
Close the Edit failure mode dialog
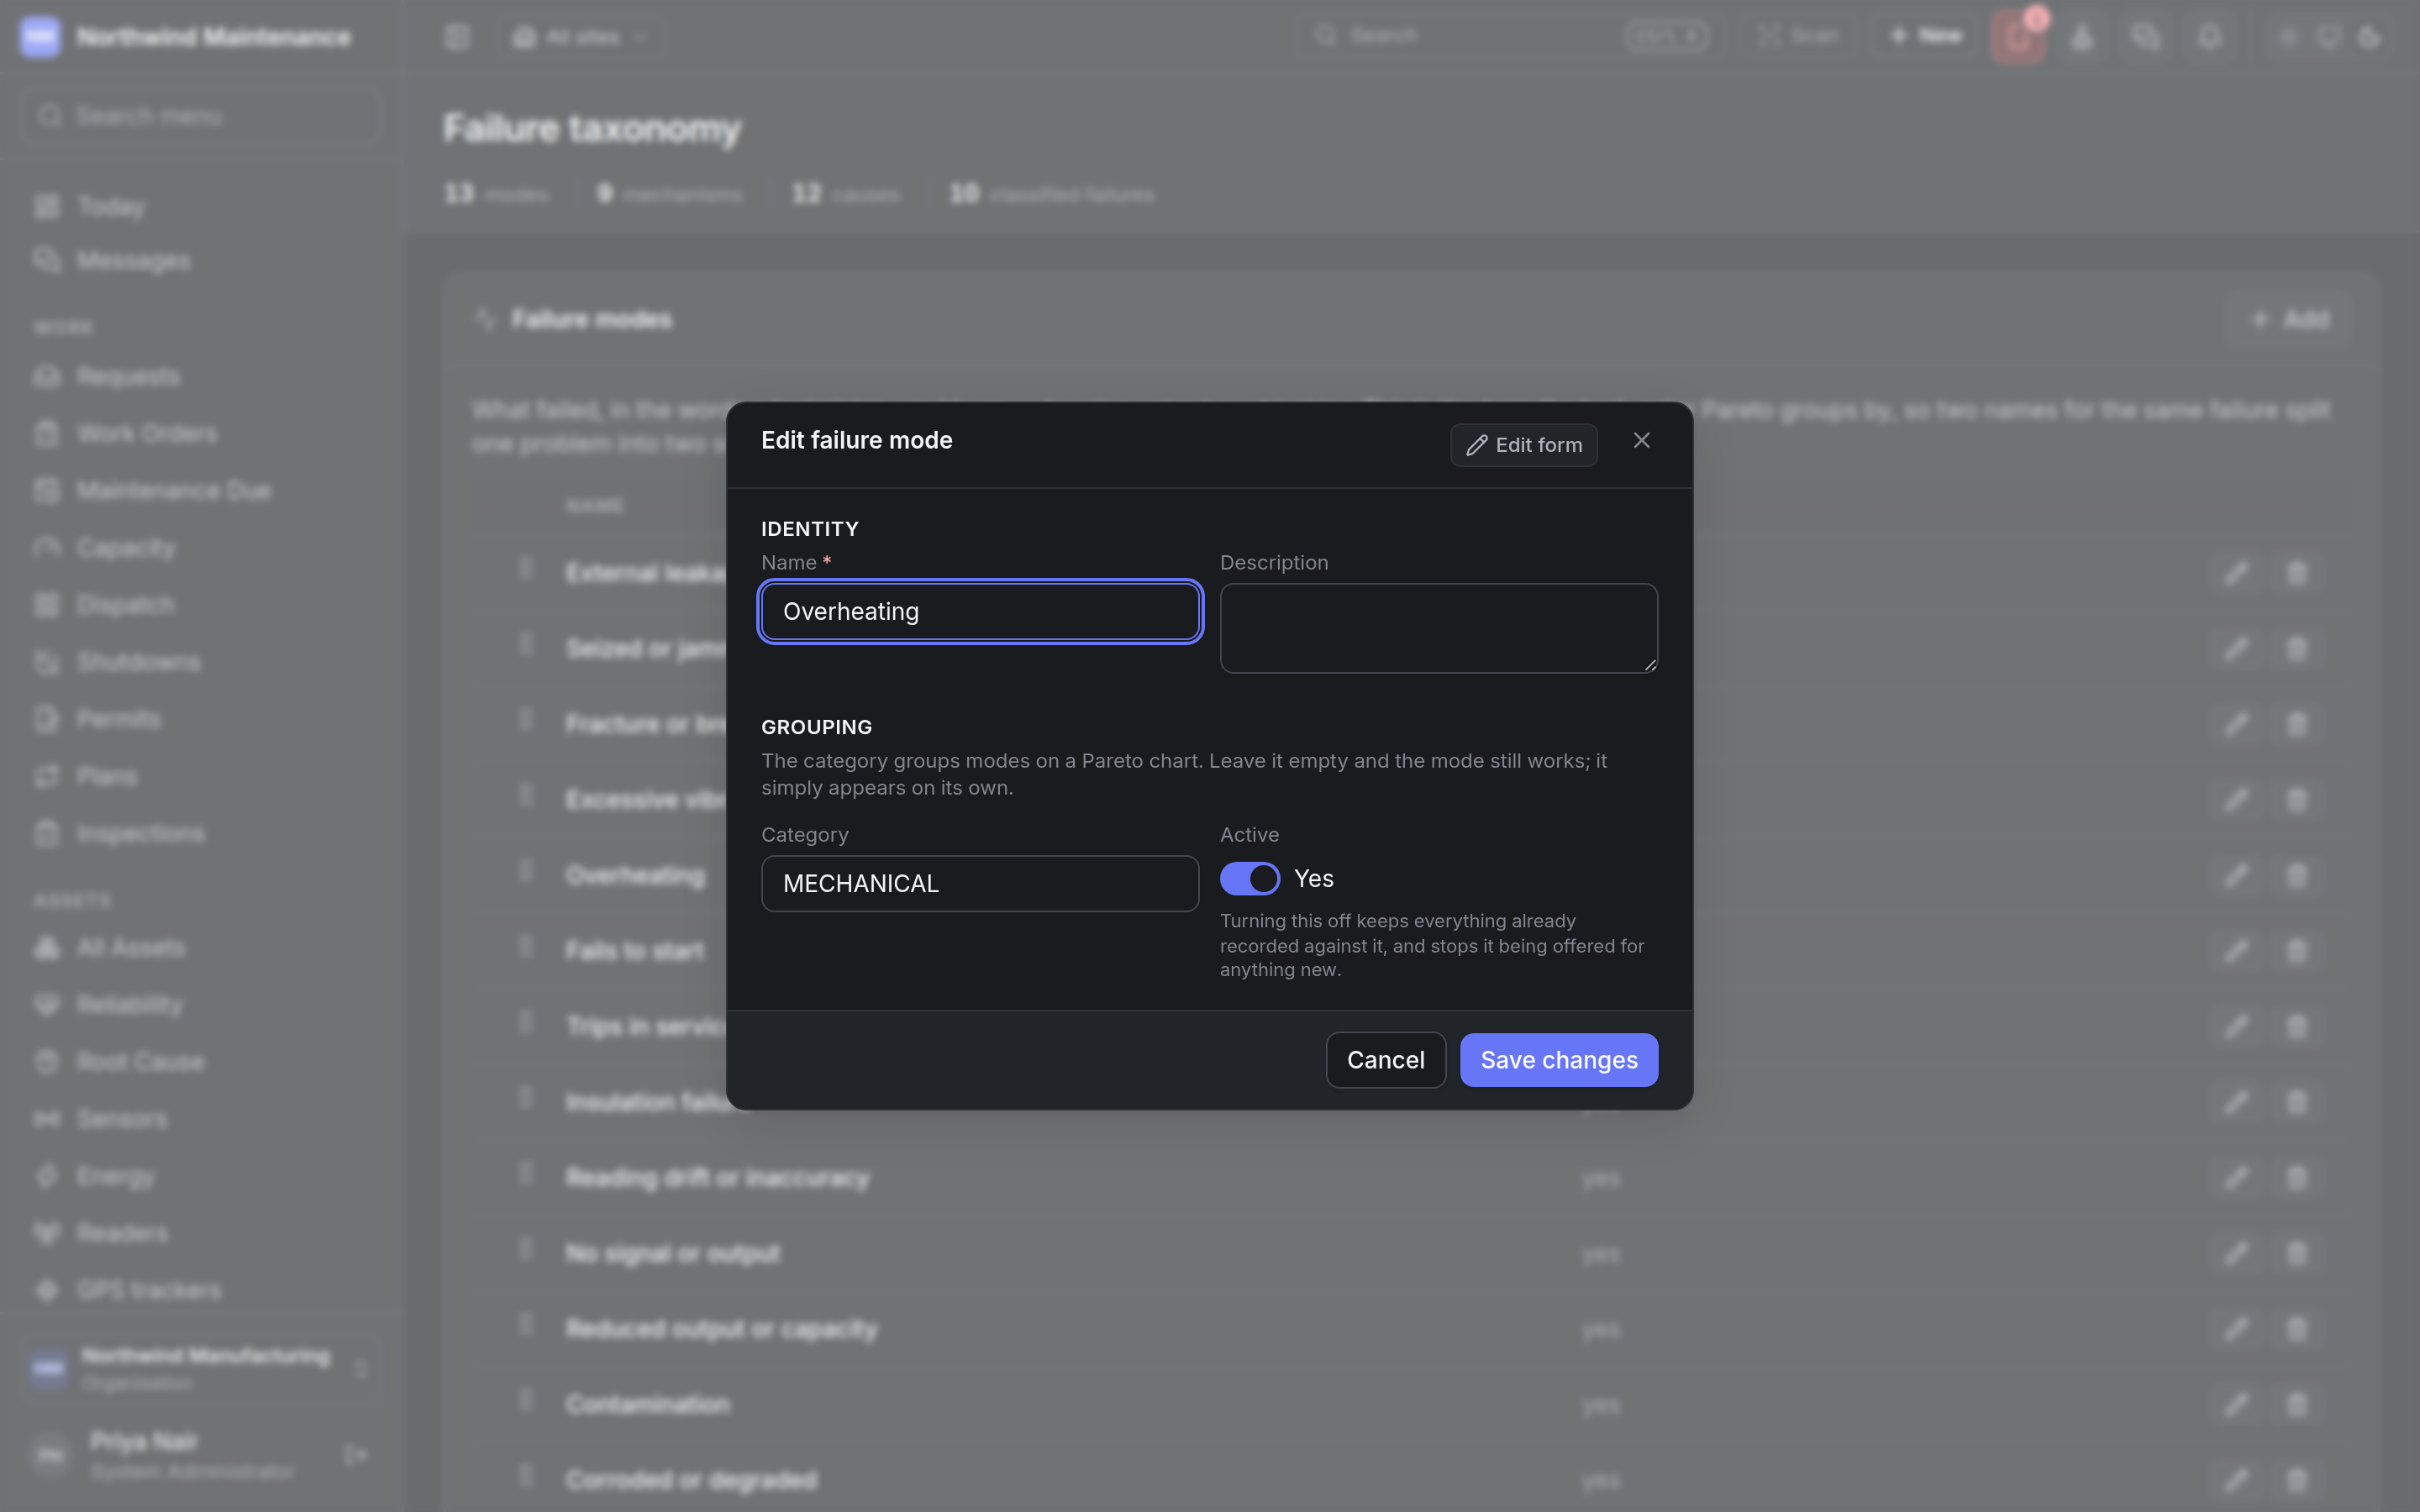click(x=1641, y=441)
